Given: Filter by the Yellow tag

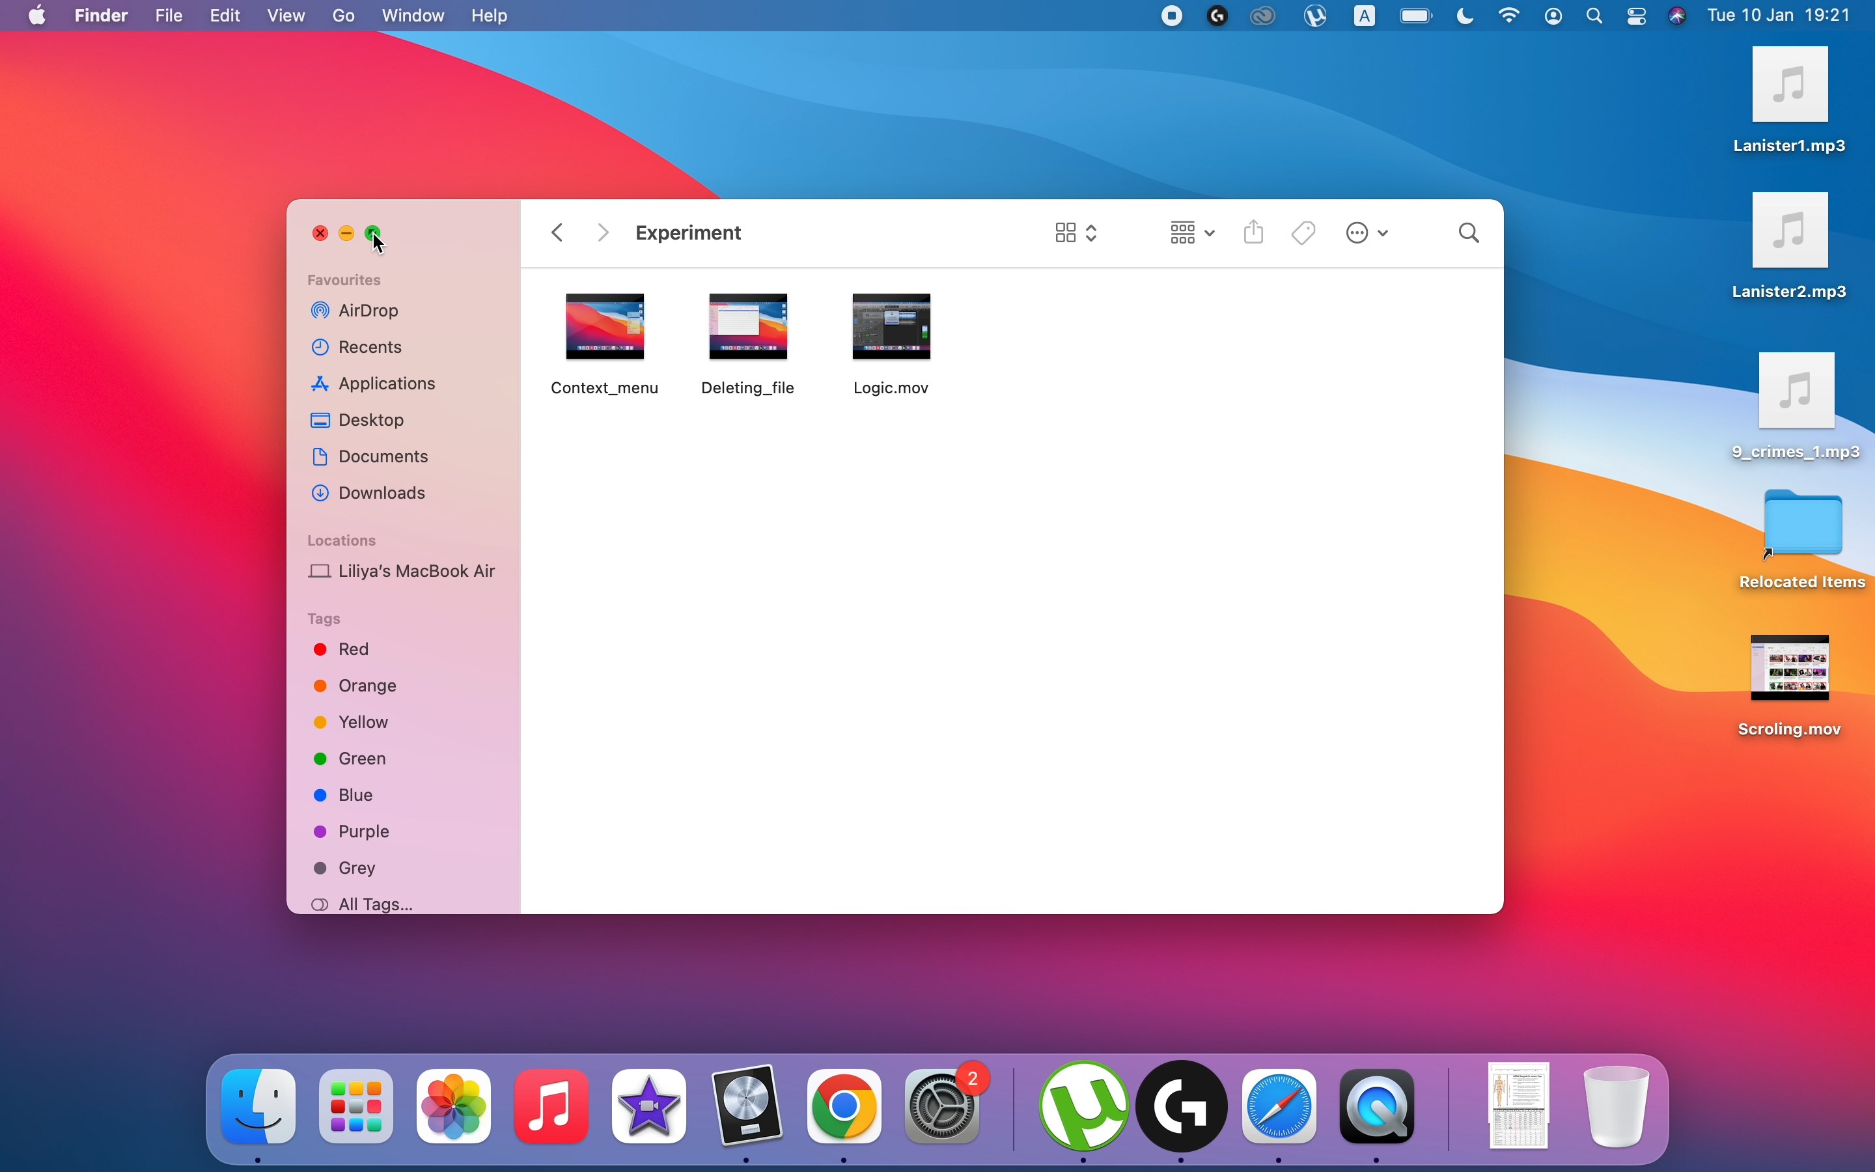Looking at the screenshot, I should click(x=351, y=723).
